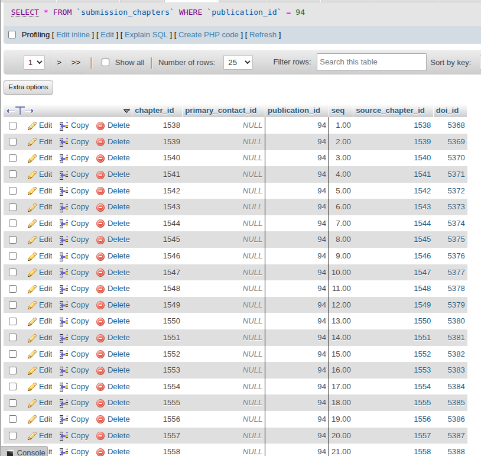The height and width of the screenshot is (456, 481).
Task: Open the page number dropdown
Action: click(x=34, y=62)
